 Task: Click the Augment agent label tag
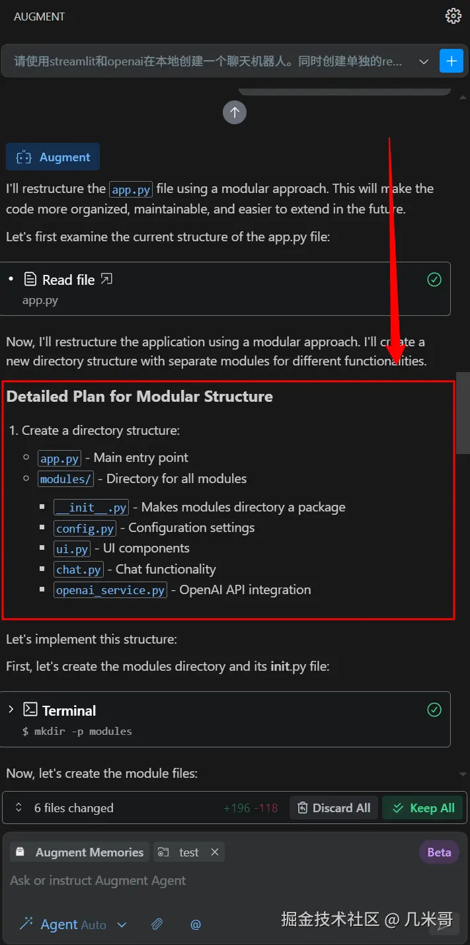click(x=53, y=157)
